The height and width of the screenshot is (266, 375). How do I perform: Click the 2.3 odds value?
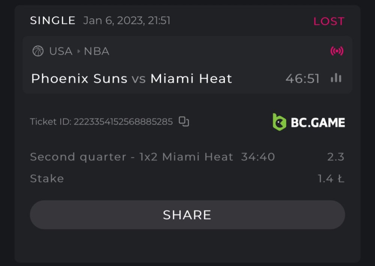point(336,157)
